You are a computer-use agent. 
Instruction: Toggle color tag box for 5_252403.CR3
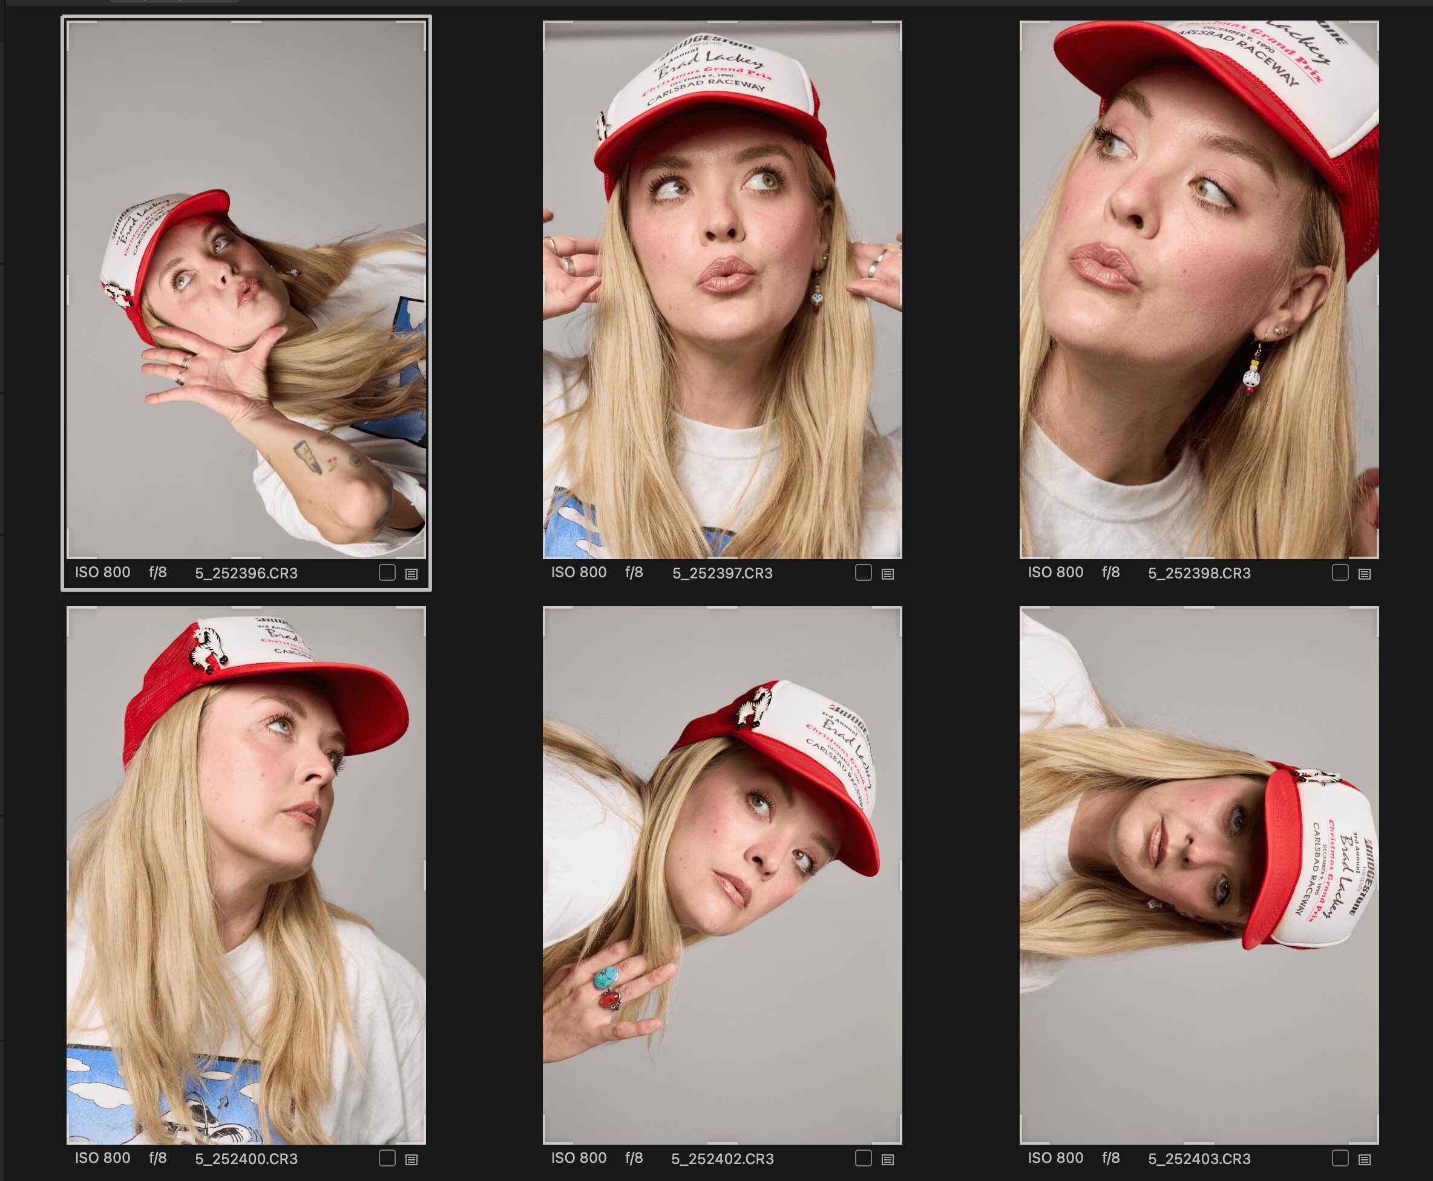(1340, 1159)
